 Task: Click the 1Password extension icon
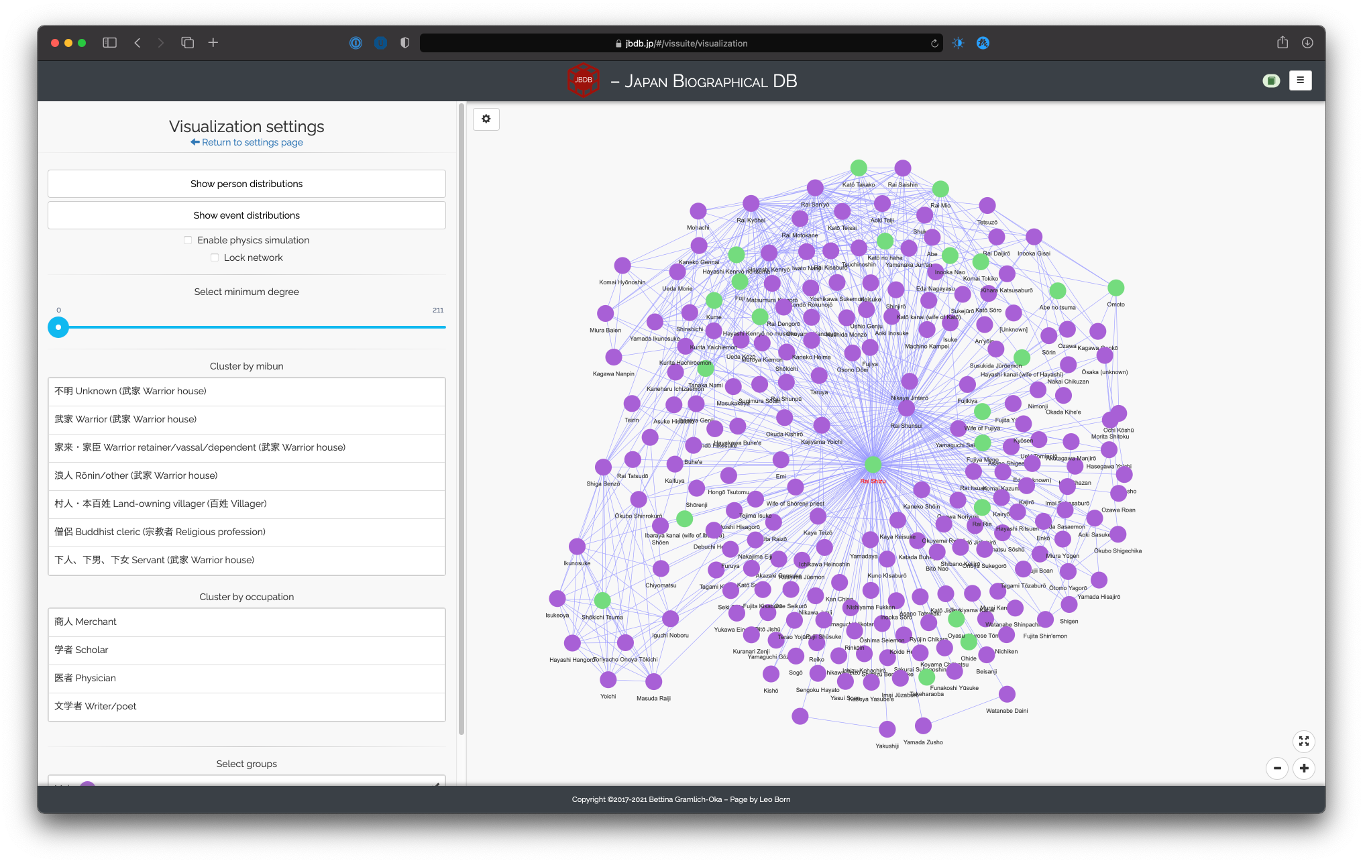[356, 43]
